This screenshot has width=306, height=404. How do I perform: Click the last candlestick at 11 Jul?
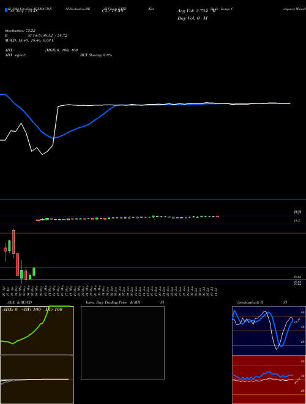tap(218, 217)
